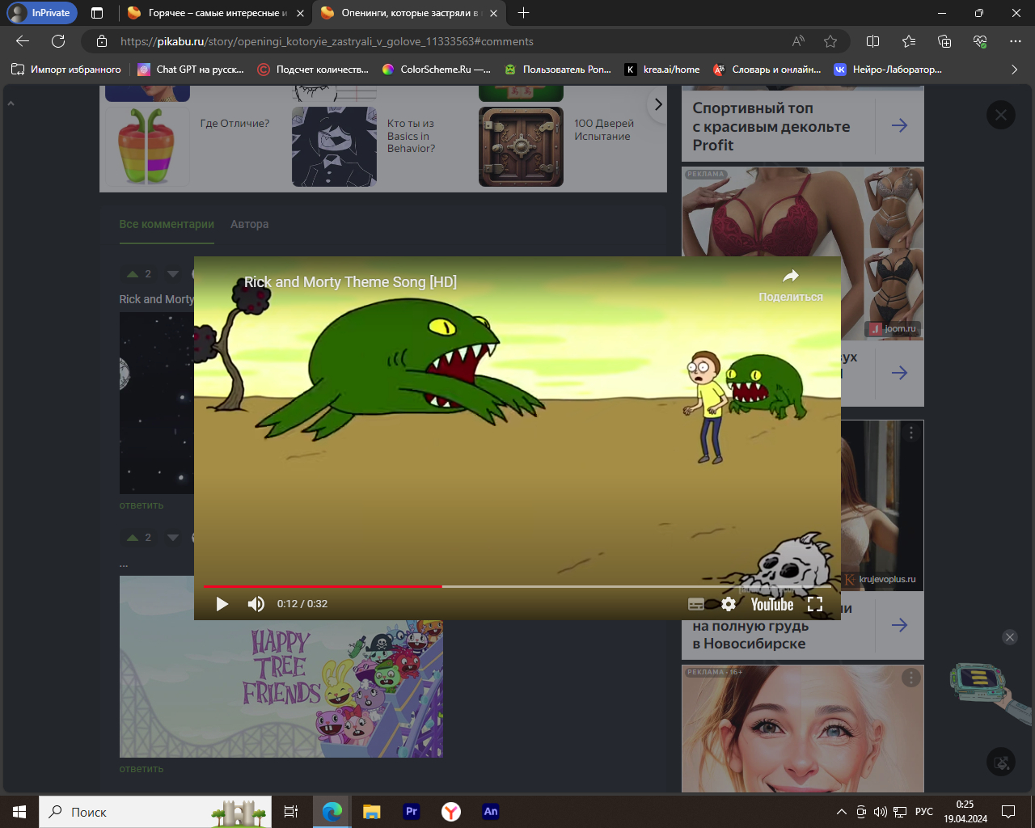This screenshot has width=1035, height=828.
Task: Open the Favorites list
Action: click(x=908, y=41)
